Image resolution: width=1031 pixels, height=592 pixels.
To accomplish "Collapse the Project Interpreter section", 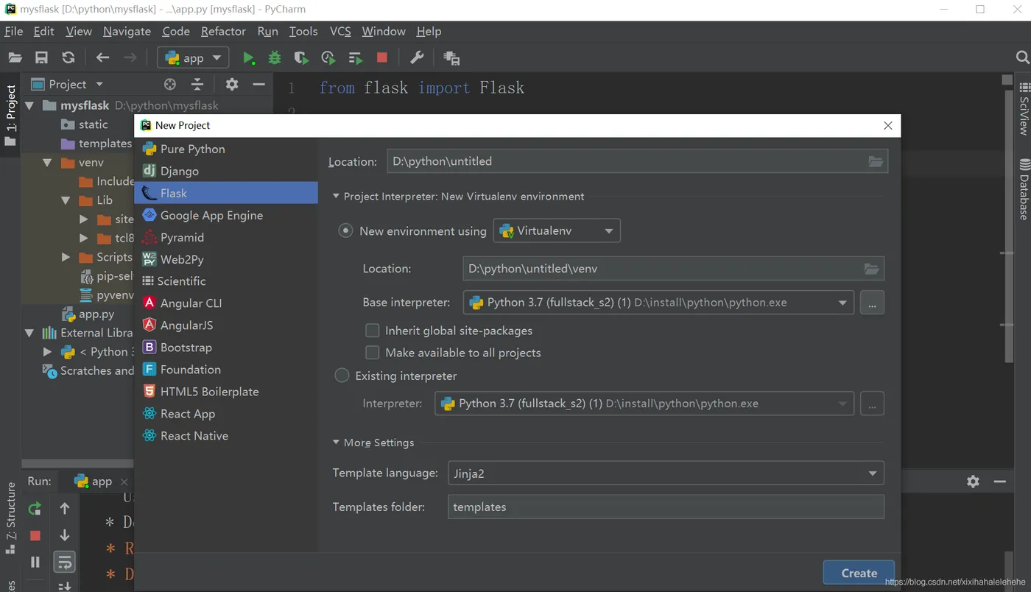I will point(337,197).
